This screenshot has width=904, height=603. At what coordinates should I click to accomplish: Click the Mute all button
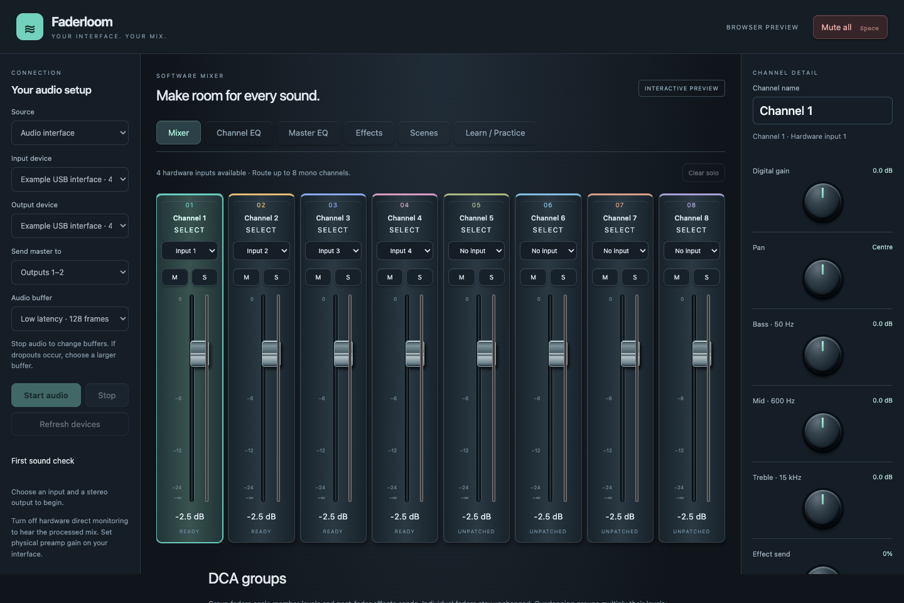click(x=850, y=27)
